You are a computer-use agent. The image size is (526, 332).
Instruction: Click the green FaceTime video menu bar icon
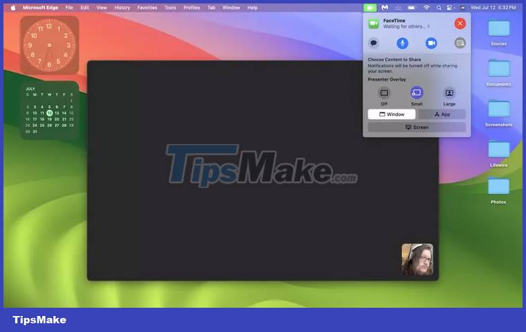click(370, 8)
